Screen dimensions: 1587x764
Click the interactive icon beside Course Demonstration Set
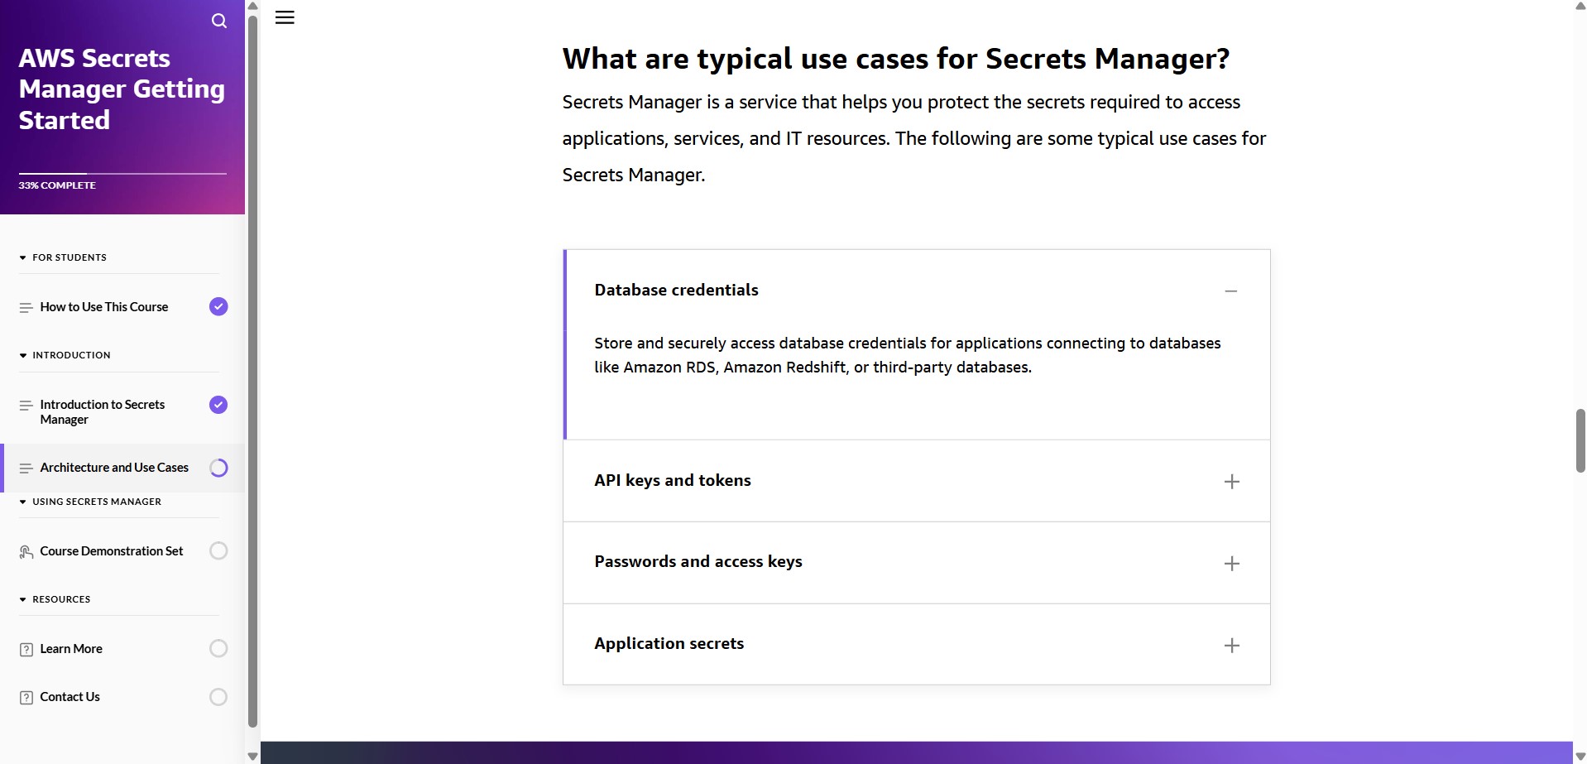coord(26,551)
